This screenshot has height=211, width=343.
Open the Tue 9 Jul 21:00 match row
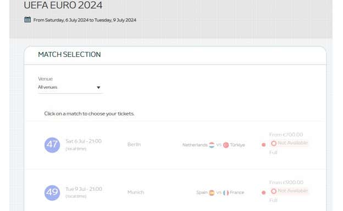click(175, 191)
